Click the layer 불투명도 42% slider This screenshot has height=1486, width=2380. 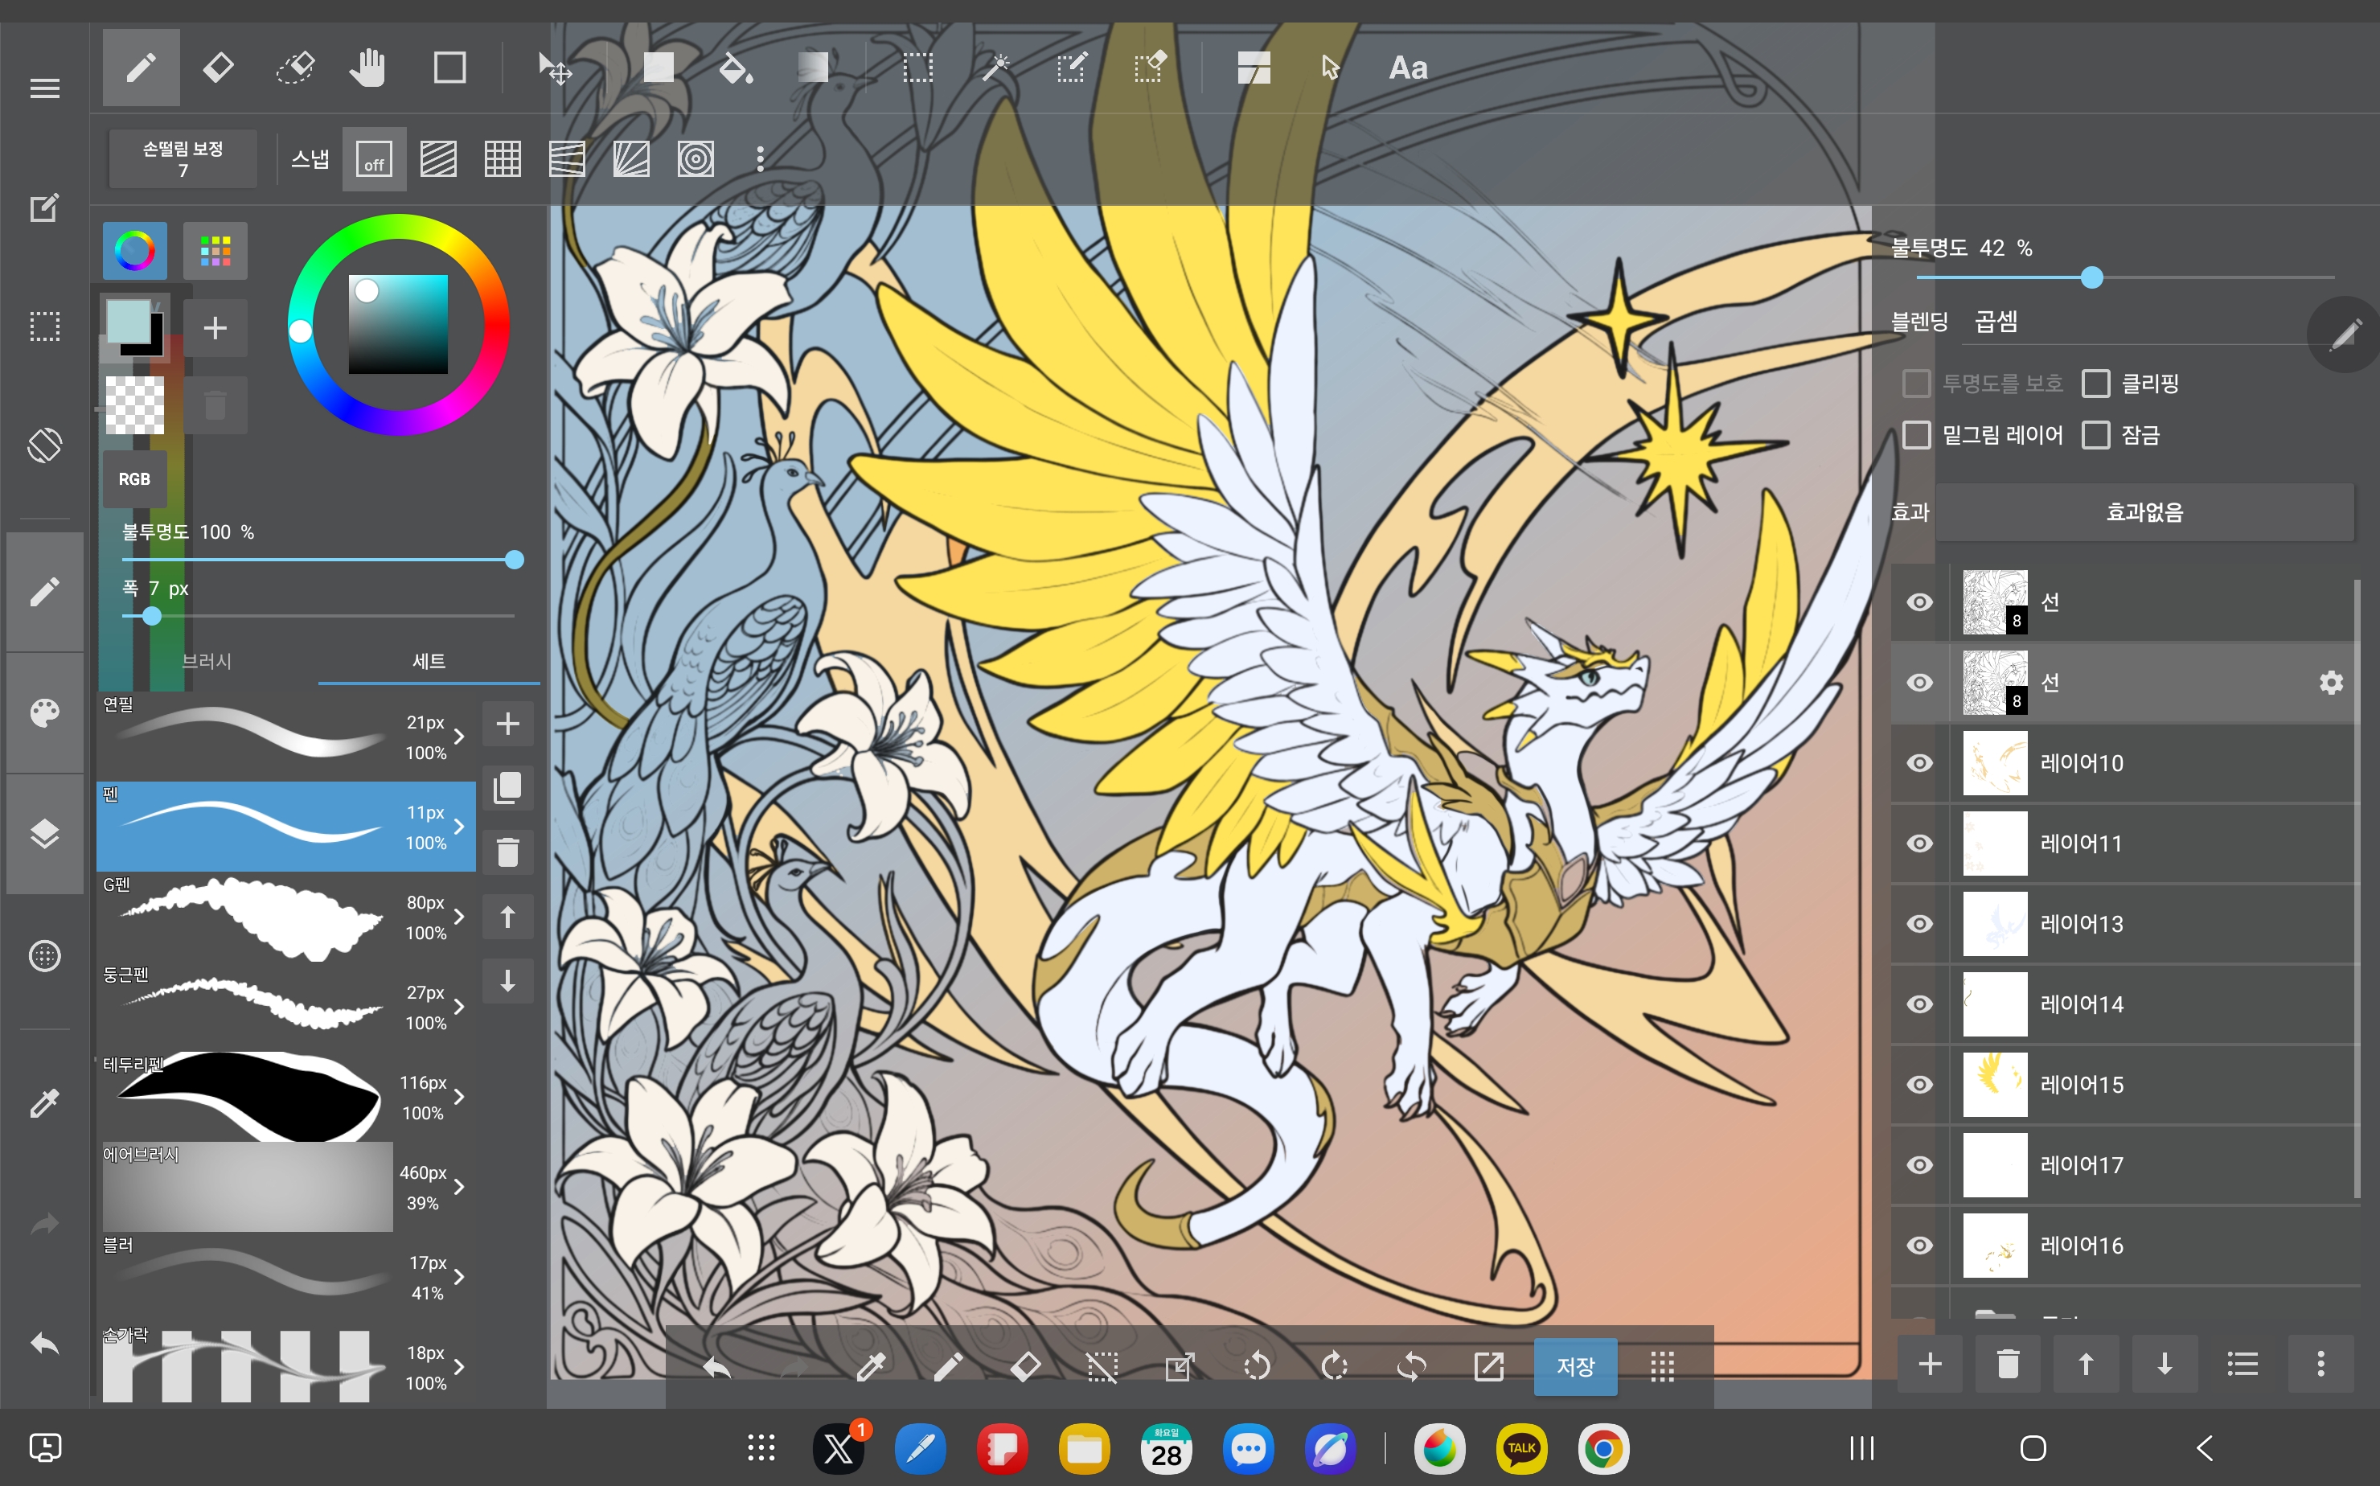click(2124, 278)
